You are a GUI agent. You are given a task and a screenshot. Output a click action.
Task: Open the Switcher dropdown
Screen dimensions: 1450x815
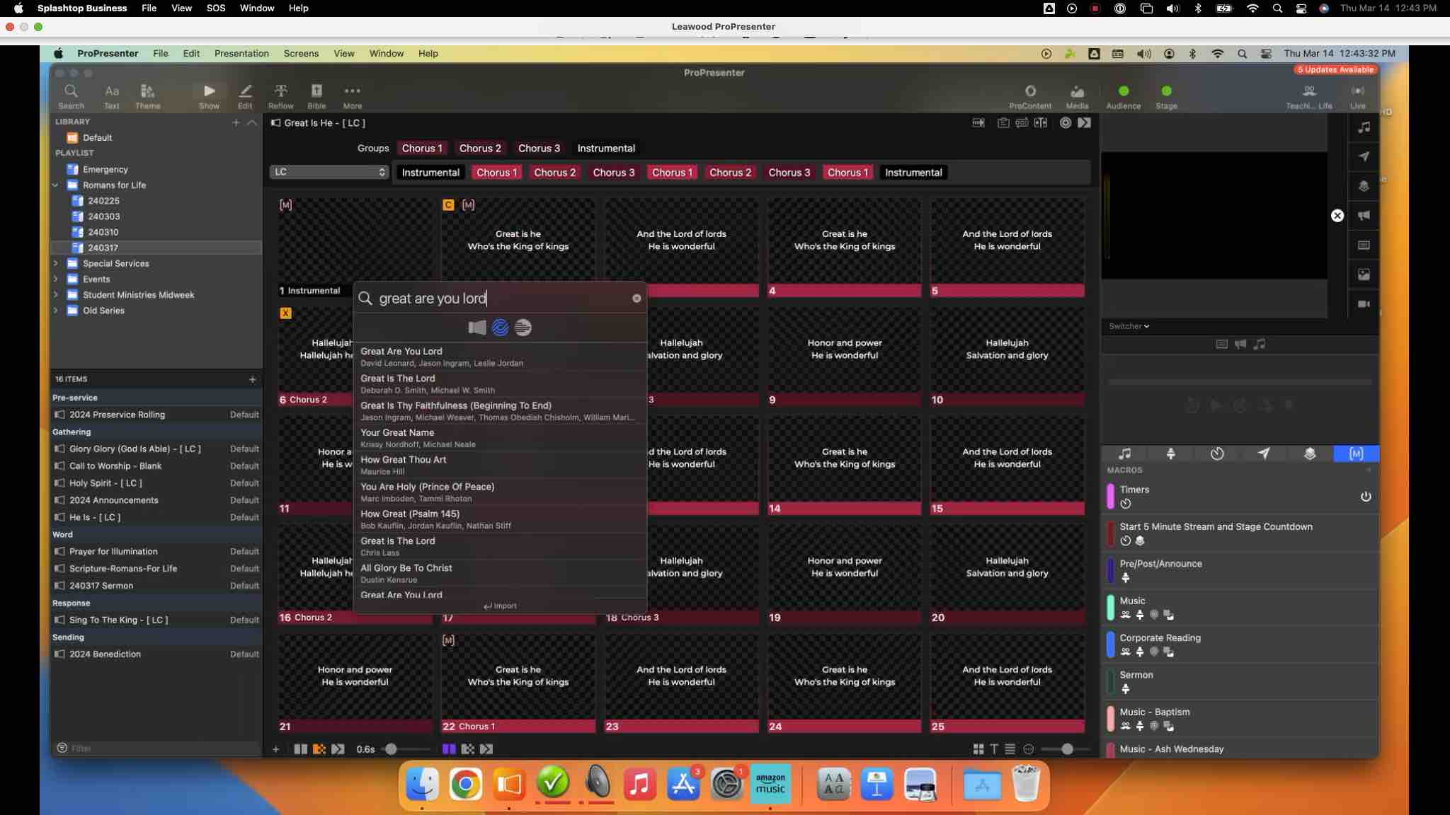(x=1129, y=326)
